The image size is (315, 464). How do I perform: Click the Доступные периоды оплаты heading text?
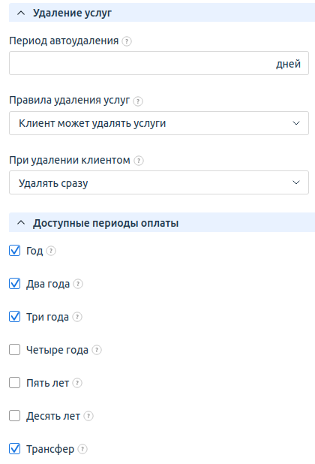[x=106, y=223]
